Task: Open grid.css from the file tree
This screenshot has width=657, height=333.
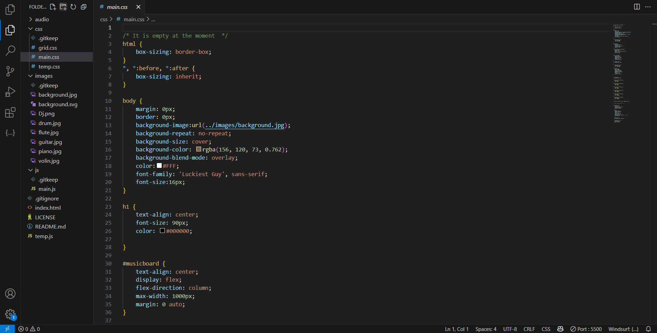Action: tap(57, 48)
